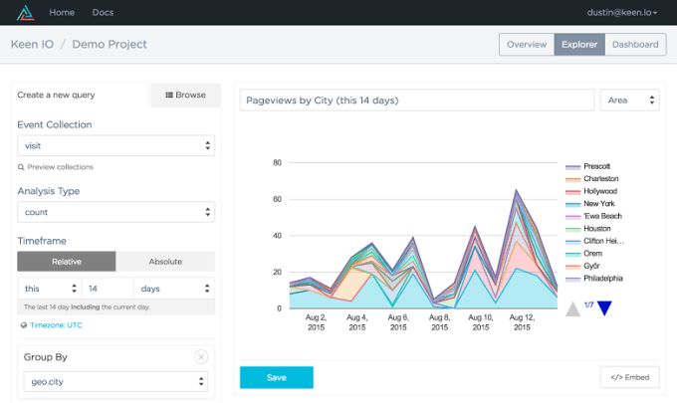Go to next legend page arrow
The height and width of the screenshot is (403, 677).
coord(604,307)
